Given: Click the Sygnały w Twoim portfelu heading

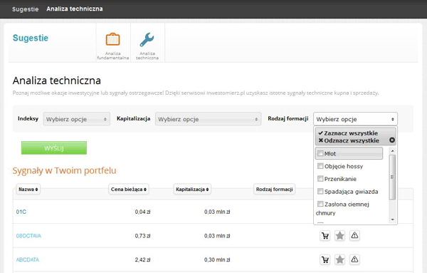Looking at the screenshot, I should pyautogui.click(x=64, y=171).
